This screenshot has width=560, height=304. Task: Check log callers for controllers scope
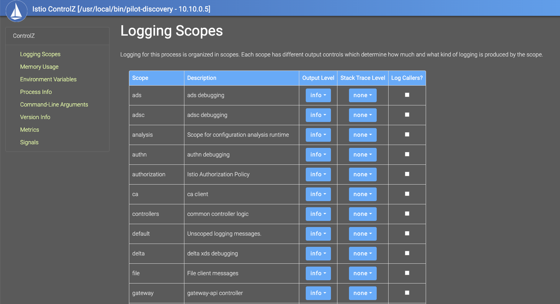click(407, 214)
